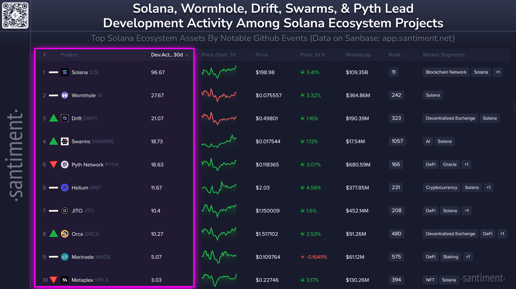Click the Marinade MNDE logo icon

click(64, 257)
